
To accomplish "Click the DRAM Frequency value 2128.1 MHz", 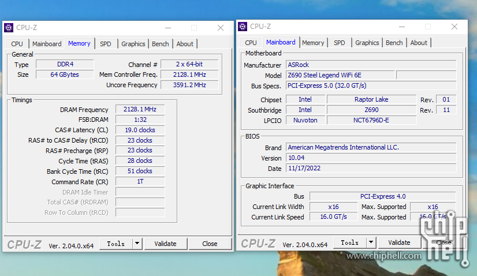I will (x=140, y=109).
